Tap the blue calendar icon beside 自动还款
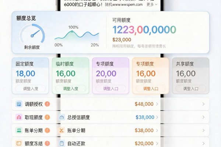 click(62, 143)
